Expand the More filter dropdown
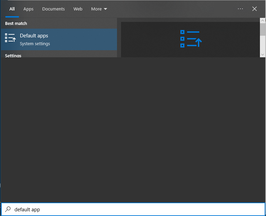Image resolution: width=266 pixels, height=216 pixels. click(99, 9)
